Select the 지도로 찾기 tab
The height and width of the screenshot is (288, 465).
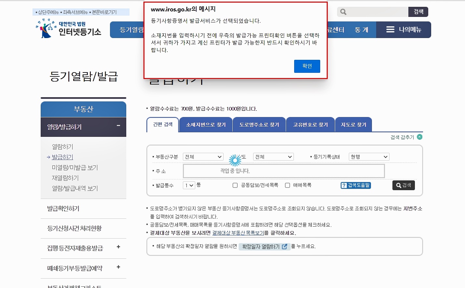353,124
